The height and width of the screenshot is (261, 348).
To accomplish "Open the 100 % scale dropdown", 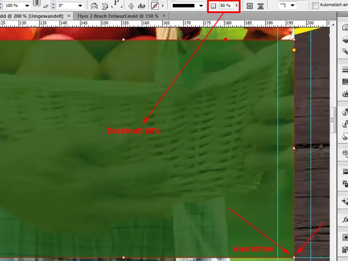I will coord(27,6).
